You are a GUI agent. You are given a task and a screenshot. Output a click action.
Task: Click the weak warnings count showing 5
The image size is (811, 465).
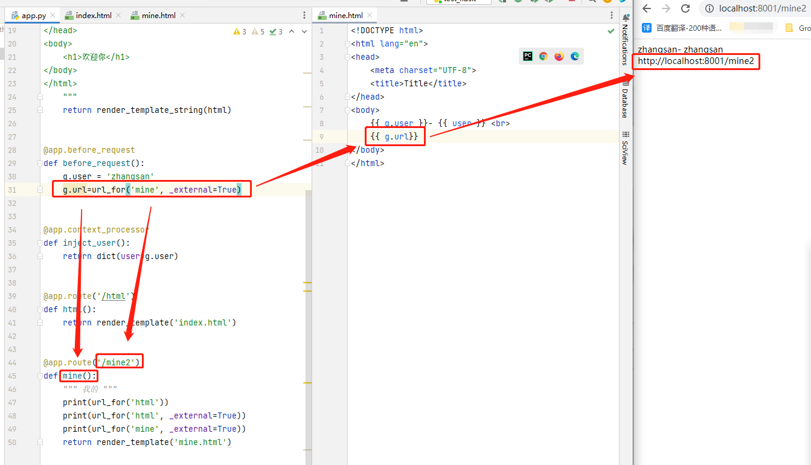point(258,31)
